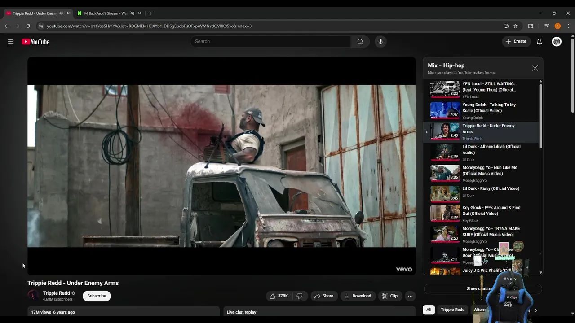Play Lil Durk Alhamdulilah thumbnail
The height and width of the screenshot is (323, 575).
point(445,152)
